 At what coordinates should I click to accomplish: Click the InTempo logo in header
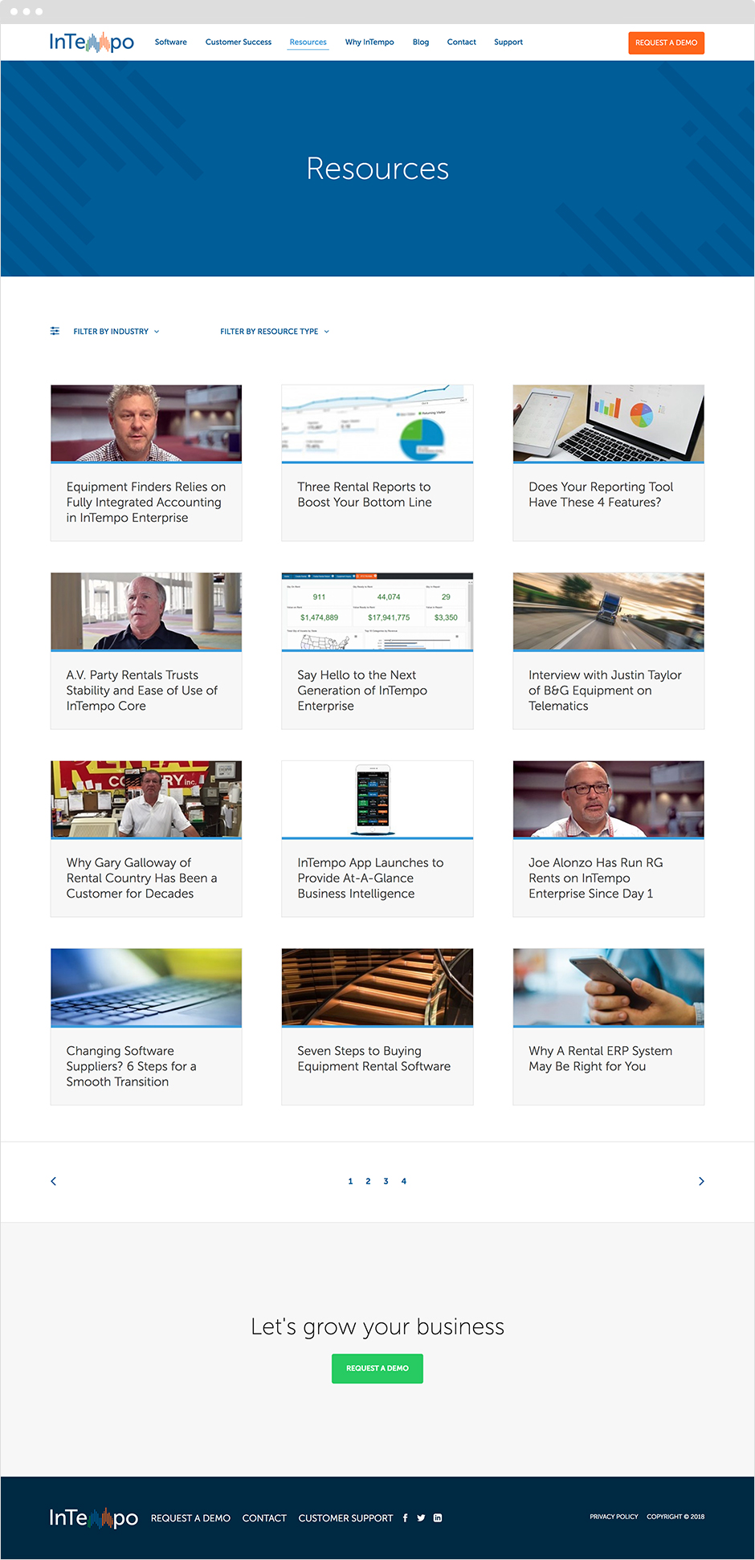(x=92, y=42)
